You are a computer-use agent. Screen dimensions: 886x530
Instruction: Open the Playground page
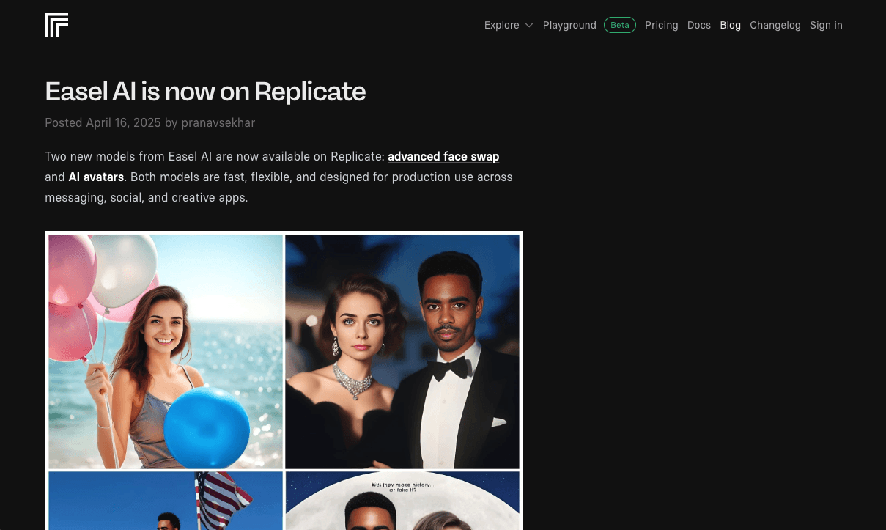point(569,25)
